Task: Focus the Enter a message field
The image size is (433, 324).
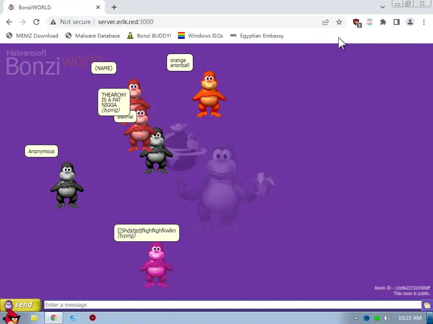Action: coord(233,305)
